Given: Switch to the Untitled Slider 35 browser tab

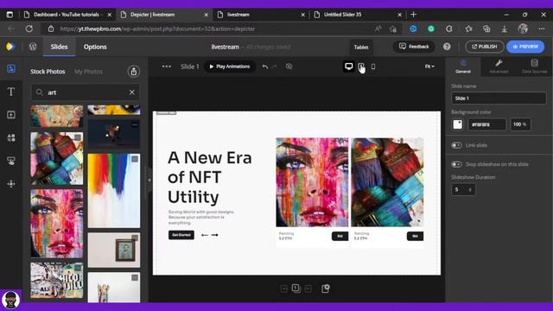Looking at the screenshot, I should coord(358,15).
